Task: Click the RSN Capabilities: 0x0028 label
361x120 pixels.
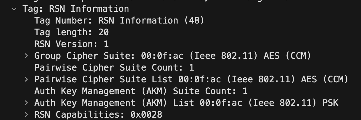Action: click(x=98, y=115)
